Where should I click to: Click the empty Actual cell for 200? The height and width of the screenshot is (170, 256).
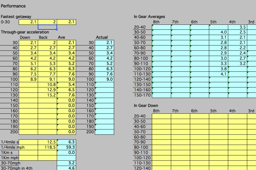click(104, 132)
